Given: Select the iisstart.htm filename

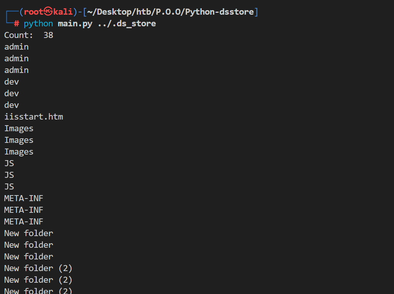Looking at the screenshot, I should pyautogui.click(x=33, y=117).
